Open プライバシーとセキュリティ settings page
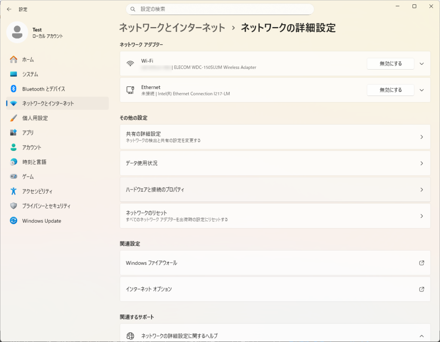The width and height of the screenshot is (440, 342). click(46, 206)
